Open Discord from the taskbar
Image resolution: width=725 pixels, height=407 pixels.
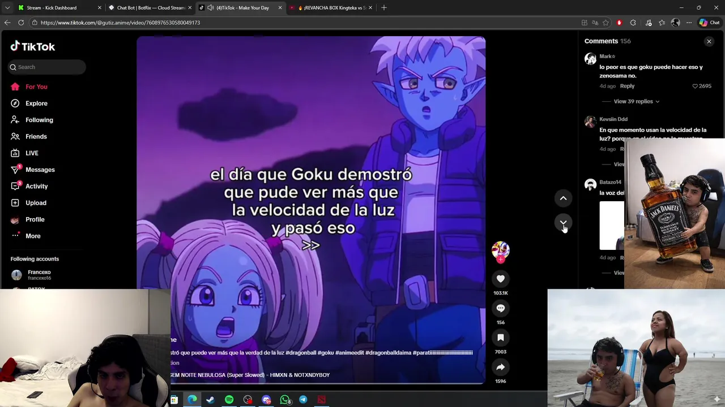point(266,400)
